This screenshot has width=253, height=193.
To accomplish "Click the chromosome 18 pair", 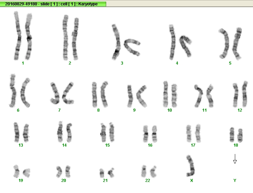I will (x=236, y=135).
